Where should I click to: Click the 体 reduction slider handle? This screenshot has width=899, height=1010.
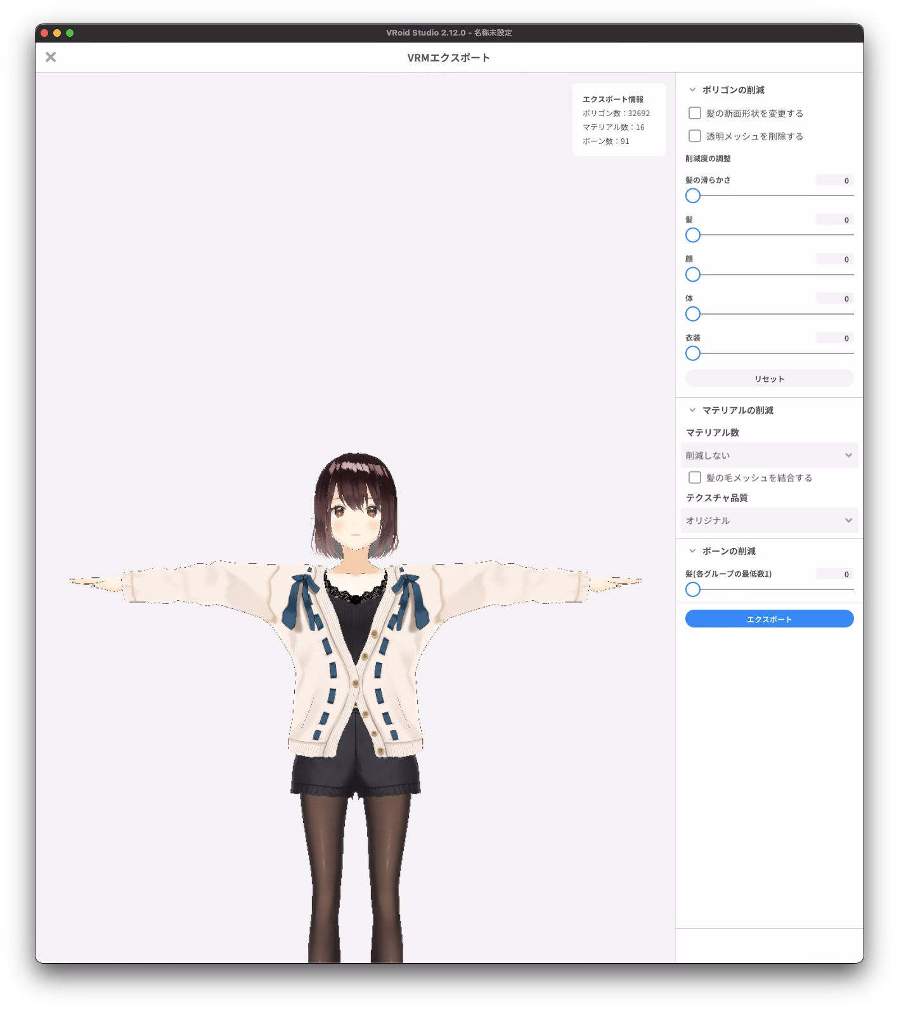[x=693, y=314]
